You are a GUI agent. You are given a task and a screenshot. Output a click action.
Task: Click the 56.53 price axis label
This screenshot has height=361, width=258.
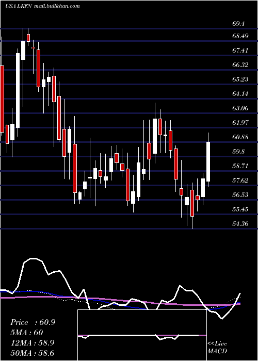(240, 195)
